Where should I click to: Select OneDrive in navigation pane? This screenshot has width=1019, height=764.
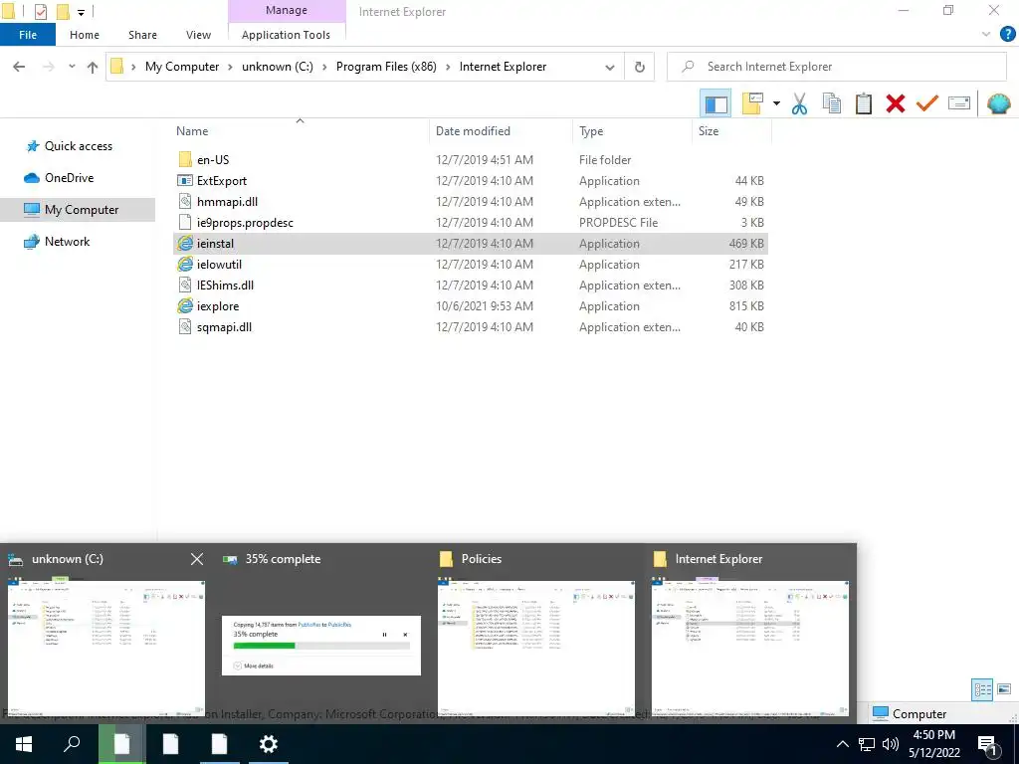69,178
